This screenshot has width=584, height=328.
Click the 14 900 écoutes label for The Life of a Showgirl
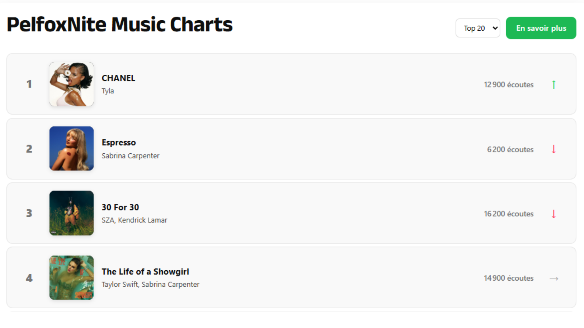click(x=508, y=278)
